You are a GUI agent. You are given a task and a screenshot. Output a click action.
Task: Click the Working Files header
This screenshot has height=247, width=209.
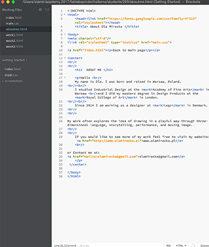pyautogui.click(x=12, y=10)
